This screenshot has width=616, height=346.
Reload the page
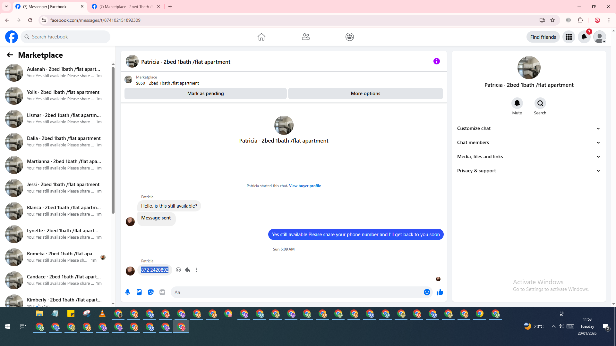point(30,20)
